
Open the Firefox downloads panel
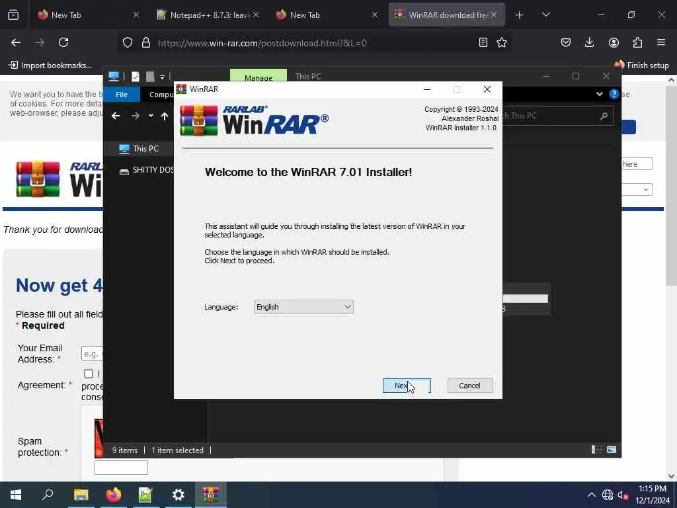(589, 42)
